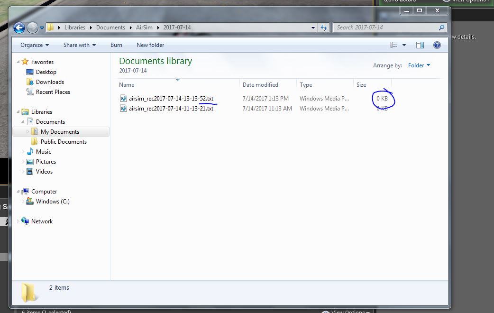Open Downloads under Favorites

coord(50,82)
